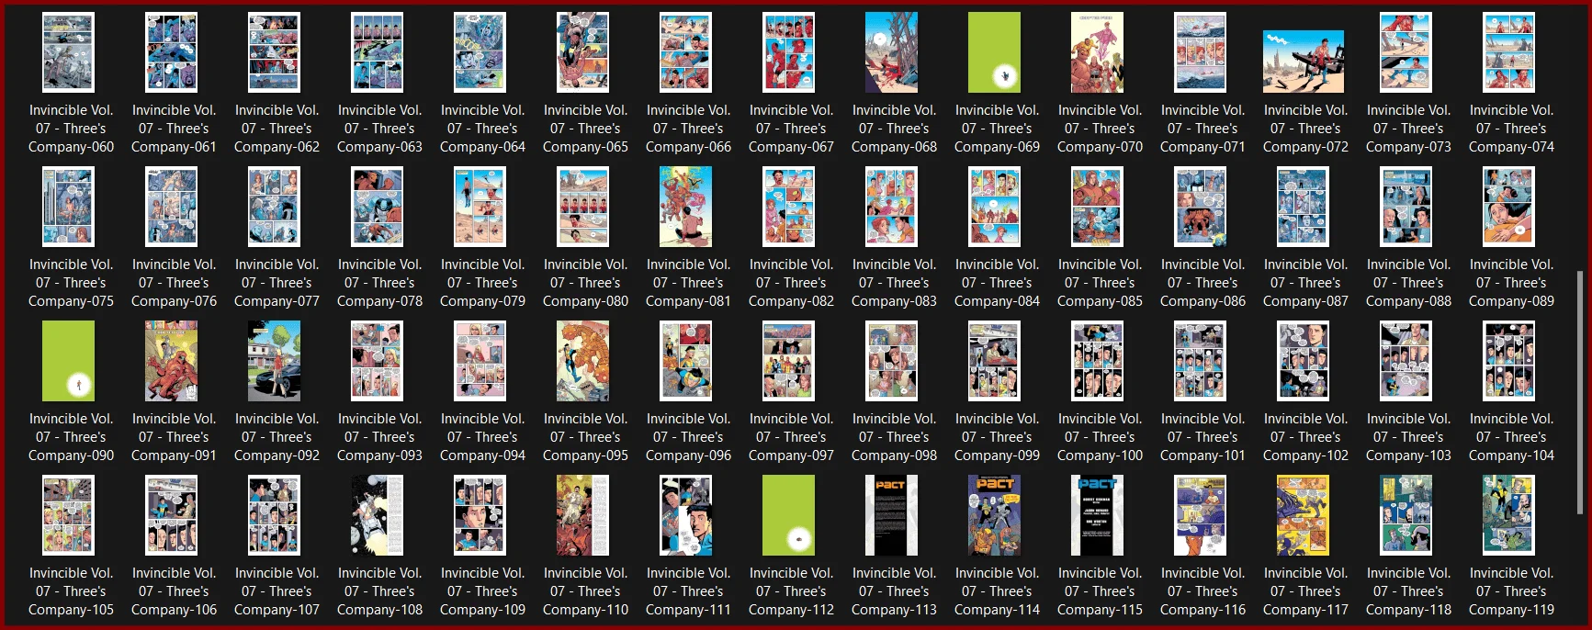Click file name ending Company-103
1592x630 pixels.
pyautogui.click(x=1408, y=437)
